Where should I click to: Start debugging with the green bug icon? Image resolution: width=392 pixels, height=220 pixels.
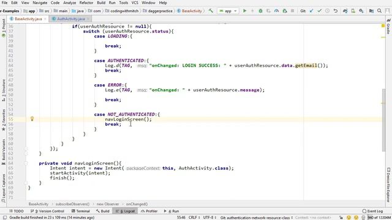[x=260, y=11]
